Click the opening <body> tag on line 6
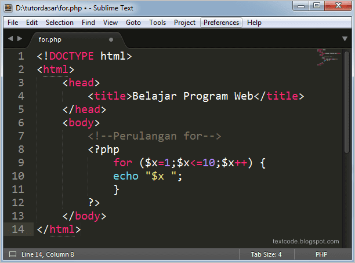355x263 pixels. point(81,123)
